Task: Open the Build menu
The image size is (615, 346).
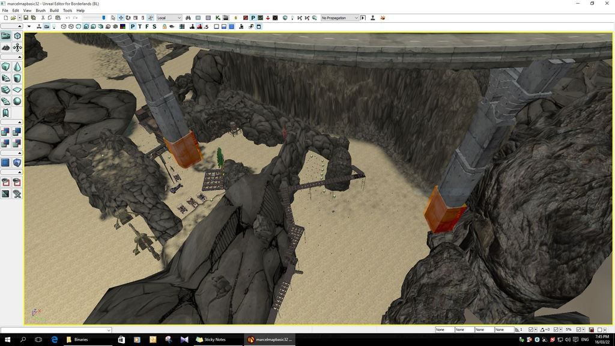Action: click(54, 11)
